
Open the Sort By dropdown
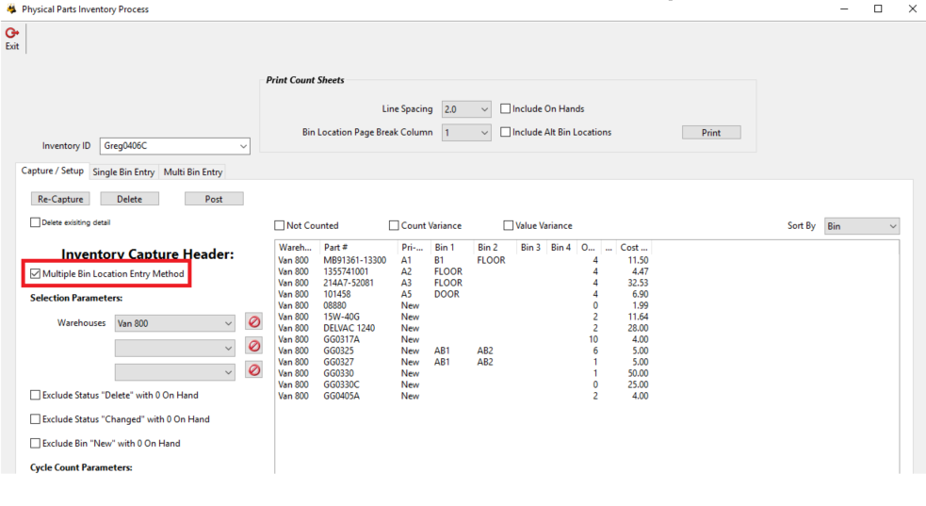click(x=862, y=226)
